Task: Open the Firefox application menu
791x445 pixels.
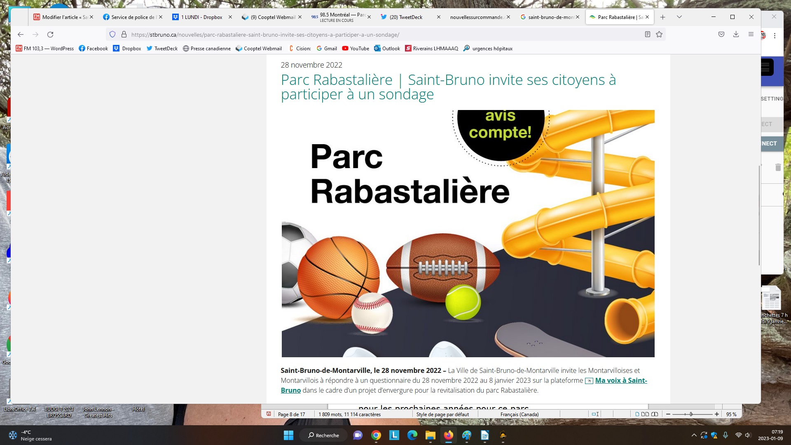Action: coord(751,35)
